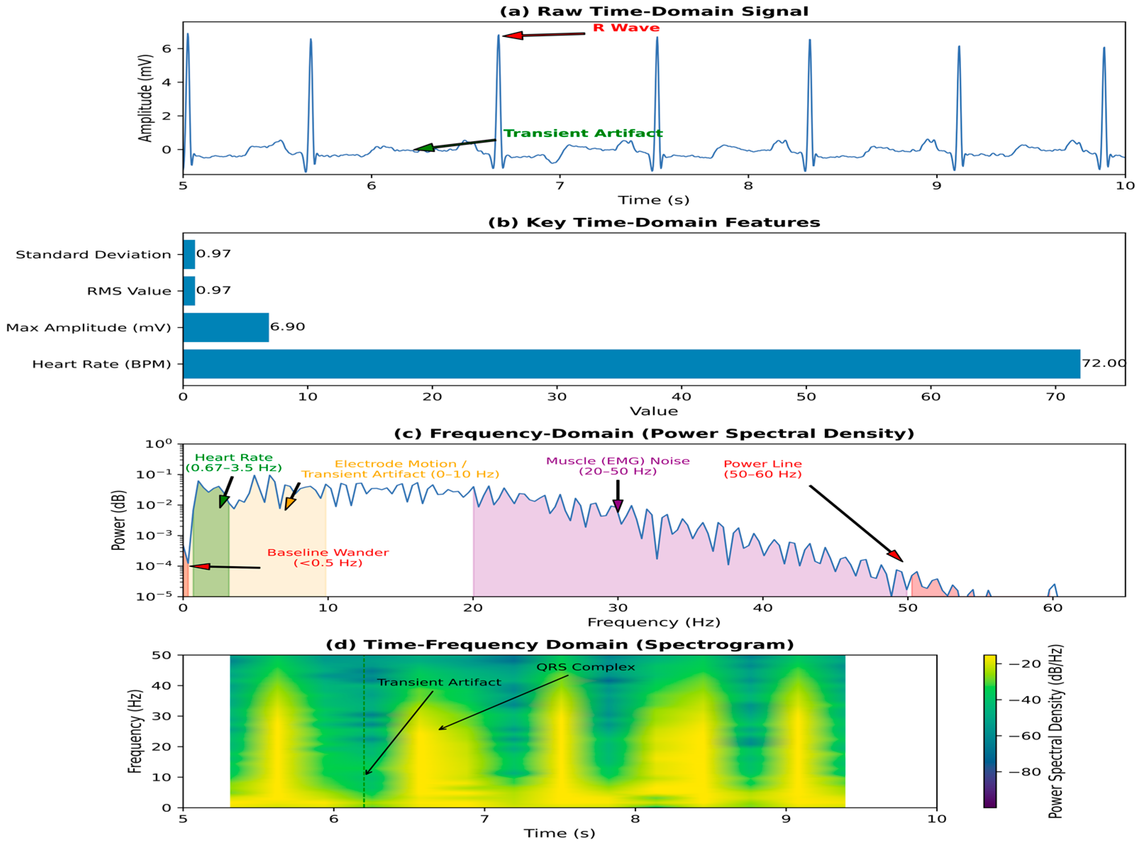Click the spectrogram color scale bar
The height and width of the screenshot is (843, 1138).
coord(989,731)
